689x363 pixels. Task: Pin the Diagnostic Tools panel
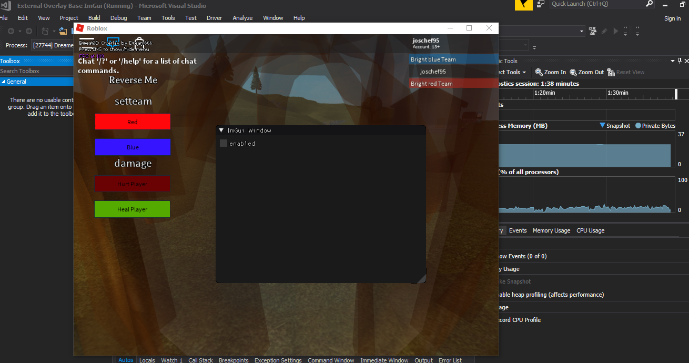(x=680, y=61)
